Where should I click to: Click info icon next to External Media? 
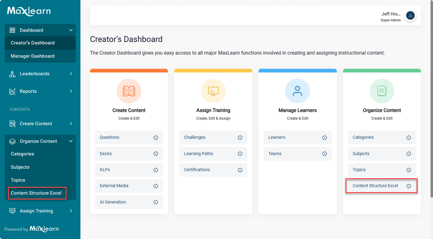click(156, 186)
